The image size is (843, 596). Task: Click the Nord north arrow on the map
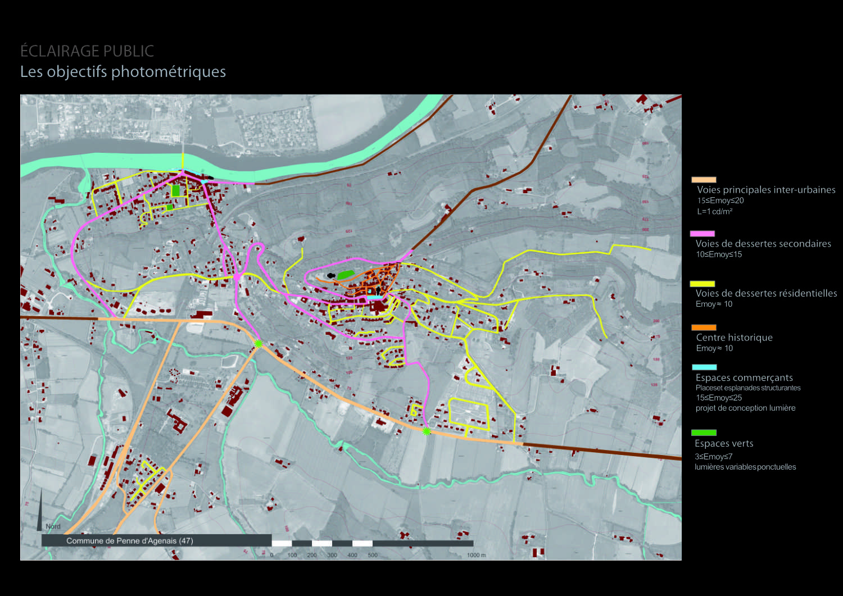pyautogui.click(x=40, y=510)
